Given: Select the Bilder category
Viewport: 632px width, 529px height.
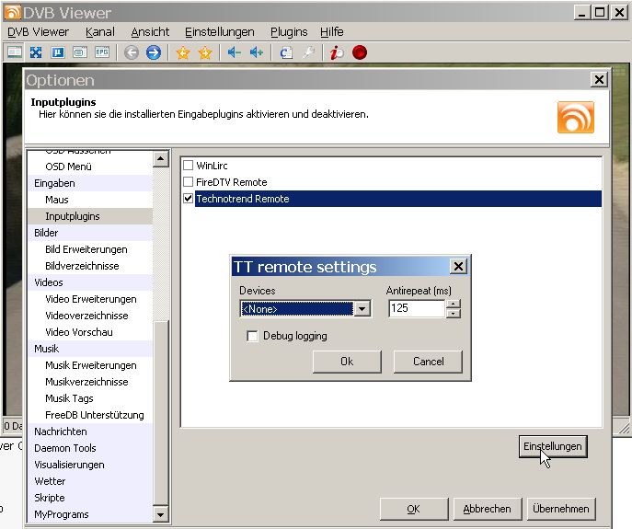Looking at the screenshot, I should (46, 233).
